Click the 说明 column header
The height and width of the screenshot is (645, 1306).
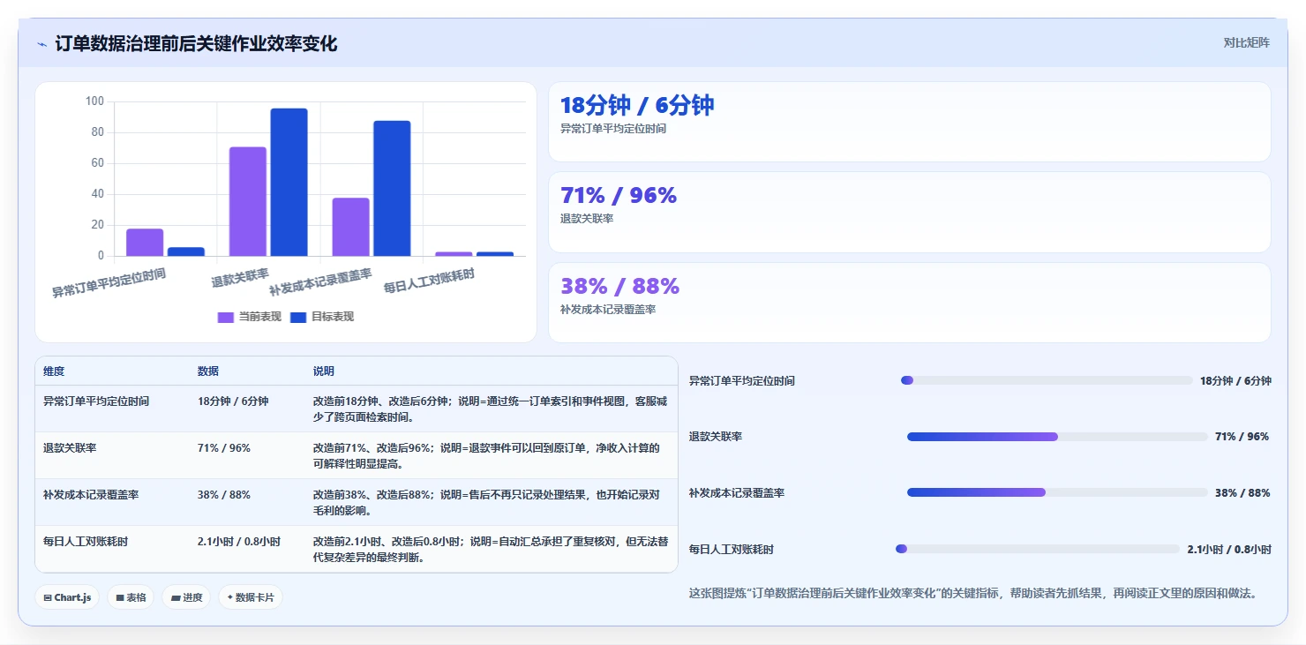click(324, 371)
